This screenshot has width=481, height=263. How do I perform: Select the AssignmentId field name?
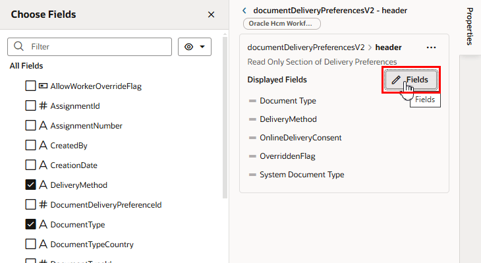(x=75, y=106)
